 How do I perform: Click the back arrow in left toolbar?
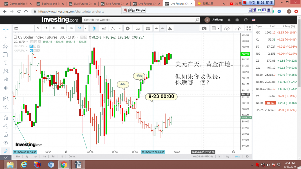point(6,88)
